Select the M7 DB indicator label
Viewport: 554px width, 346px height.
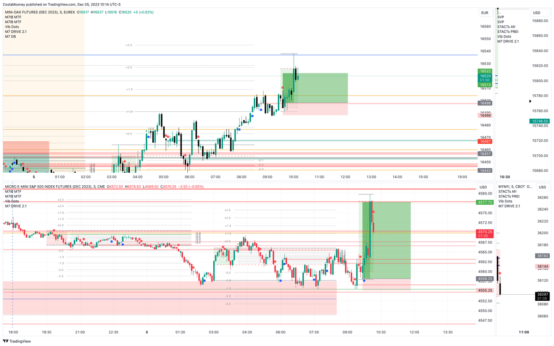(x=11, y=36)
